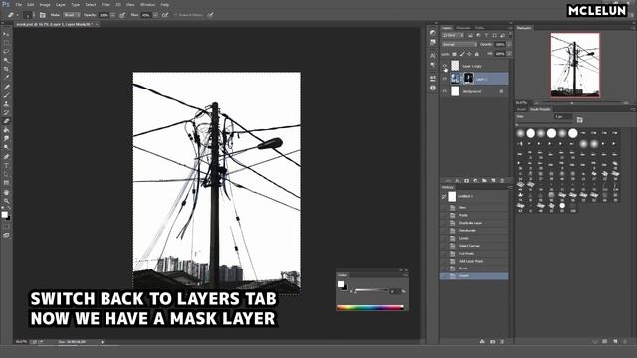Select the Levels history state
This screenshot has width=637, height=358.
pyautogui.click(x=474, y=238)
